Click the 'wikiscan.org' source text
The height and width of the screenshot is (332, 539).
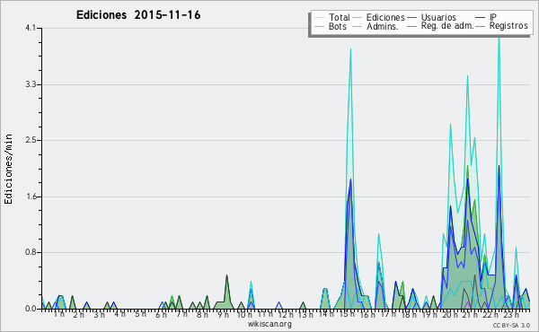pyautogui.click(x=269, y=324)
